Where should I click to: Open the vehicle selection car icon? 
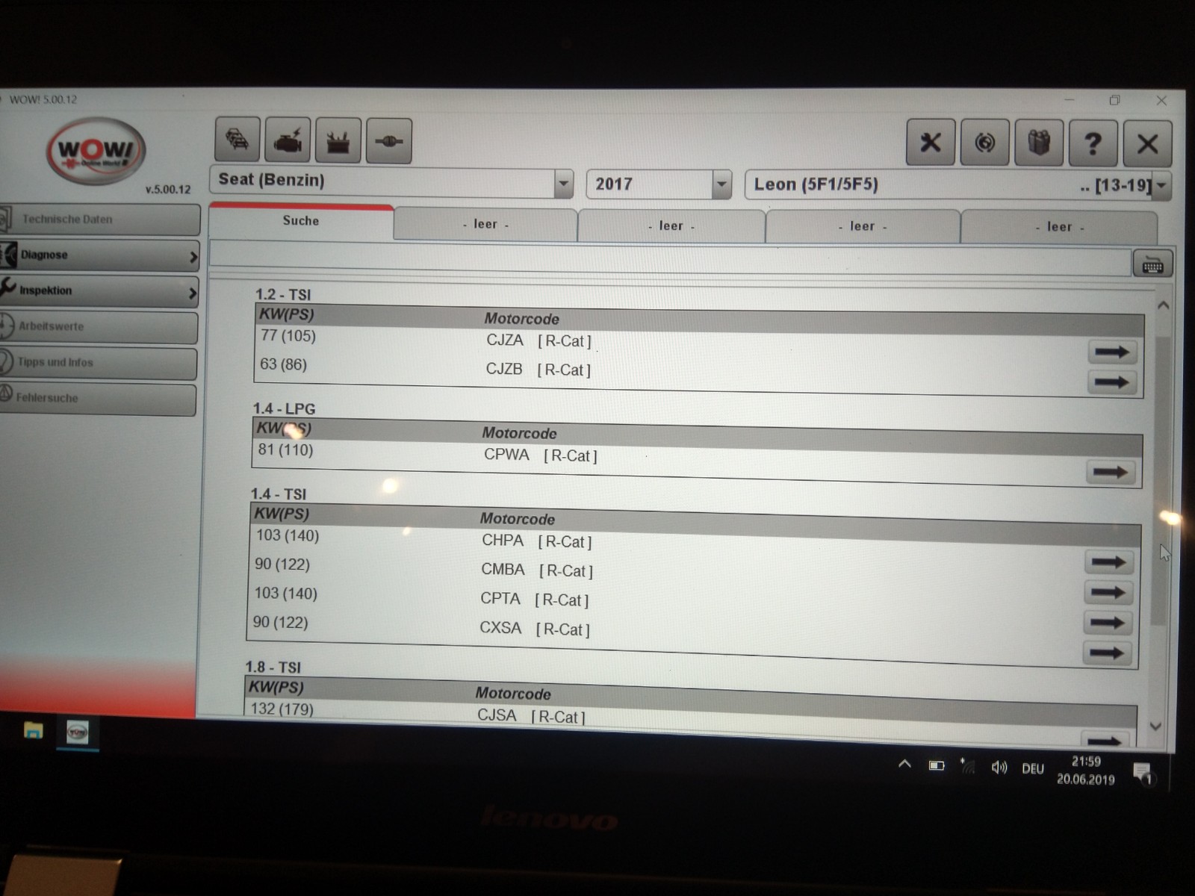point(238,140)
